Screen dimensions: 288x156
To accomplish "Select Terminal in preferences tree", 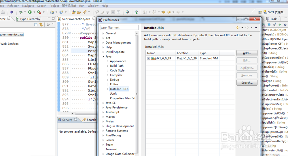I will pos(111,149).
